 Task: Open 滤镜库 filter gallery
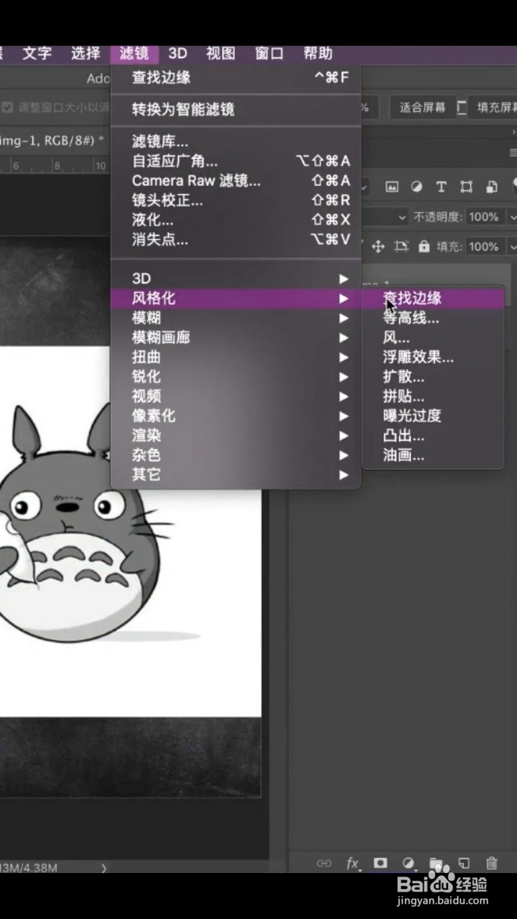(x=236, y=142)
